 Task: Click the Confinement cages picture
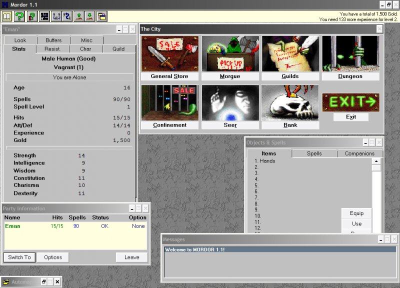[170, 102]
